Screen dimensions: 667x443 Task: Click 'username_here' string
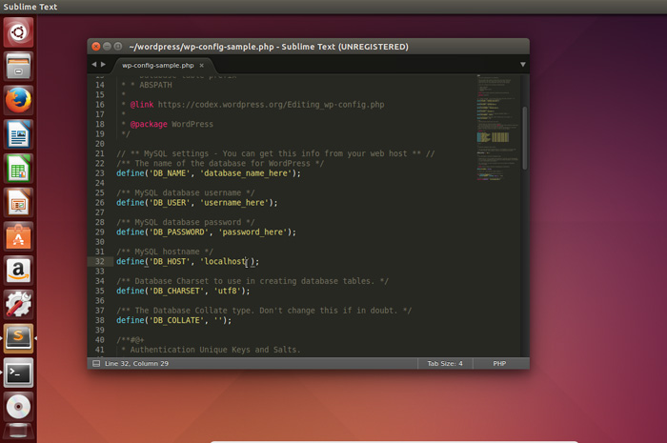[x=234, y=202]
